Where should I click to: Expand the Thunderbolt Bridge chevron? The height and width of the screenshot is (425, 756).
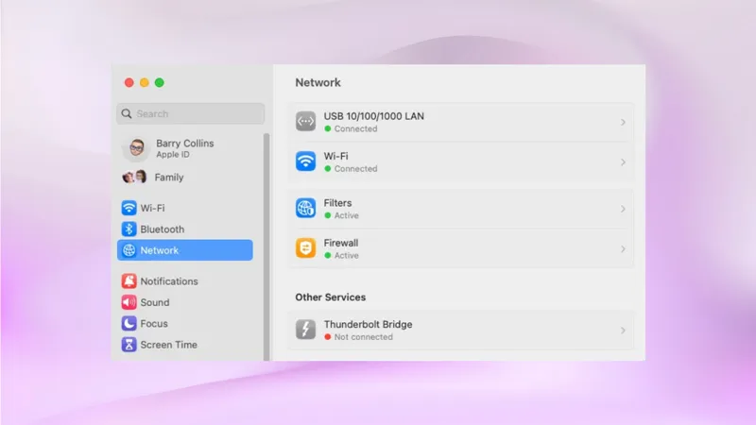click(x=623, y=331)
